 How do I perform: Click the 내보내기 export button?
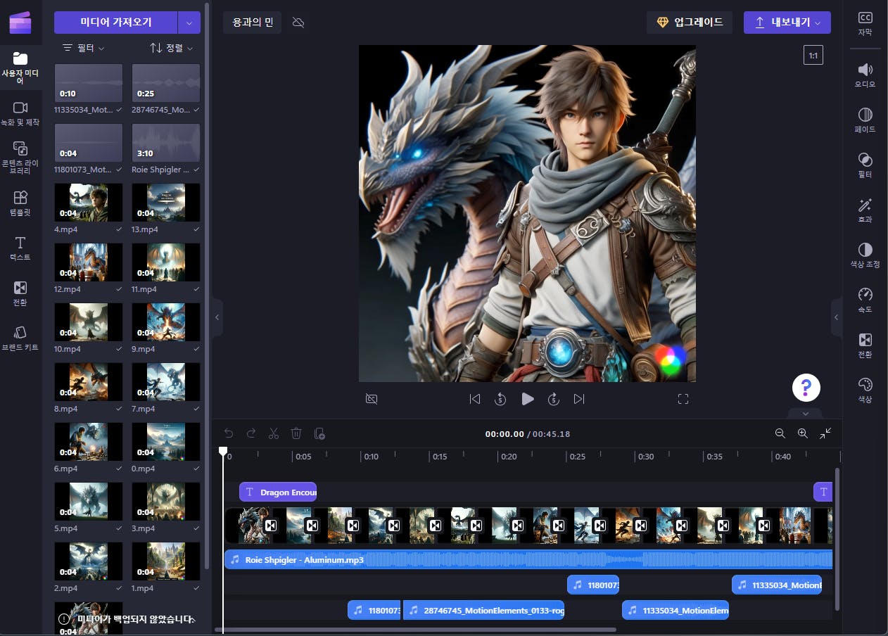coord(787,23)
